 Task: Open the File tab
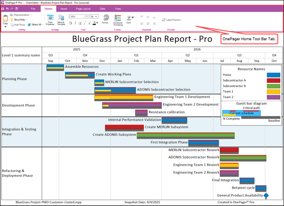coord(33,8)
